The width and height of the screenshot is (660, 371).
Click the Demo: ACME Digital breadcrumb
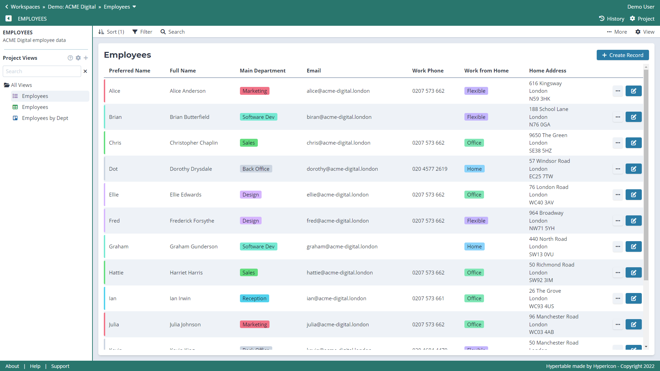72,7
